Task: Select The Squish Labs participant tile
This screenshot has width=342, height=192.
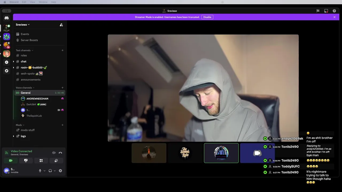Action: coord(185,153)
